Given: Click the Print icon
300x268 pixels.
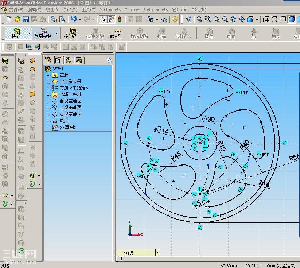Looking at the screenshot, I should point(54,19).
